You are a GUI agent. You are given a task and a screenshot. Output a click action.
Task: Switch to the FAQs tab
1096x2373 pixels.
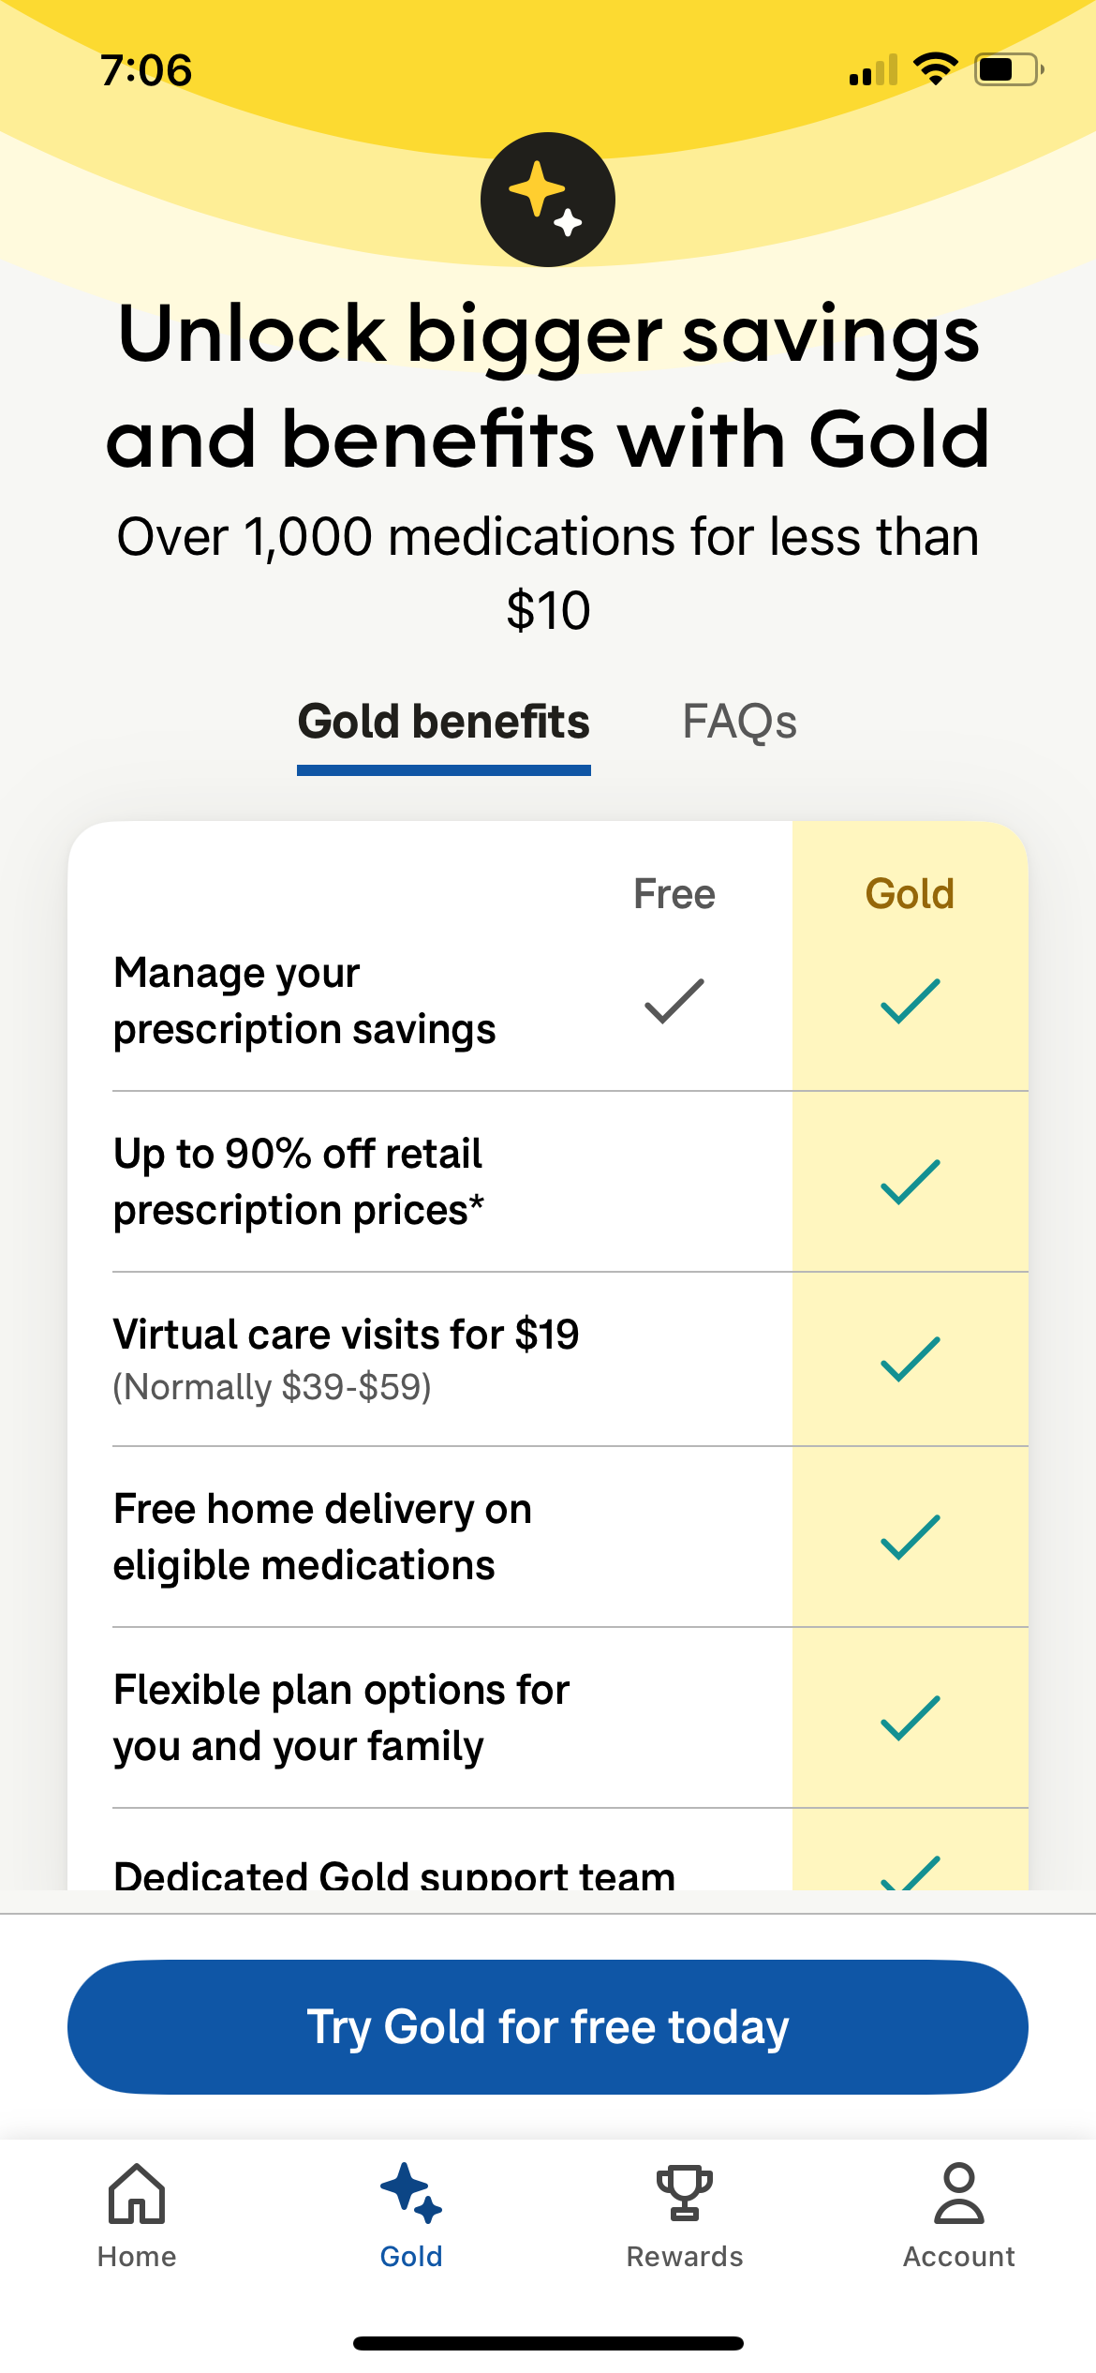pyautogui.click(x=739, y=722)
